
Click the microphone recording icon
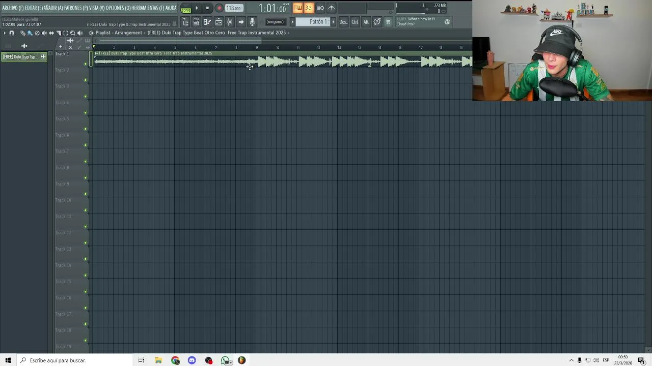[252, 22]
